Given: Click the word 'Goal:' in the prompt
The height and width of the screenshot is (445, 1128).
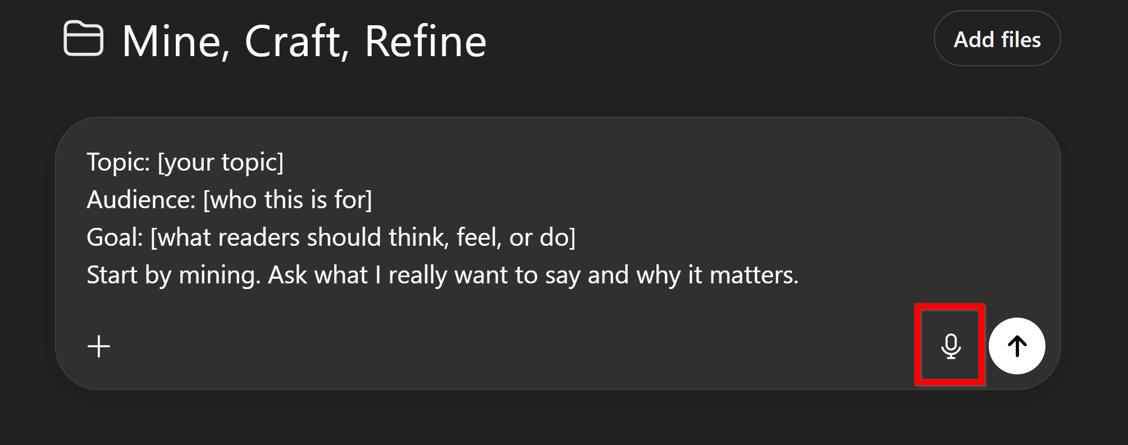Looking at the screenshot, I should tap(115, 237).
